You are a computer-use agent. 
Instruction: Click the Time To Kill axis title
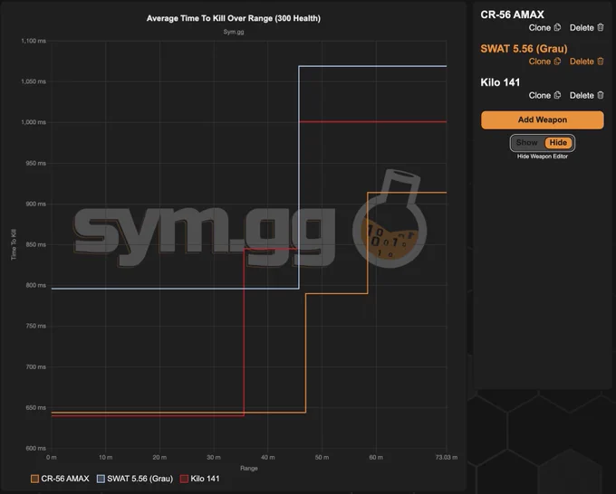[x=14, y=244]
